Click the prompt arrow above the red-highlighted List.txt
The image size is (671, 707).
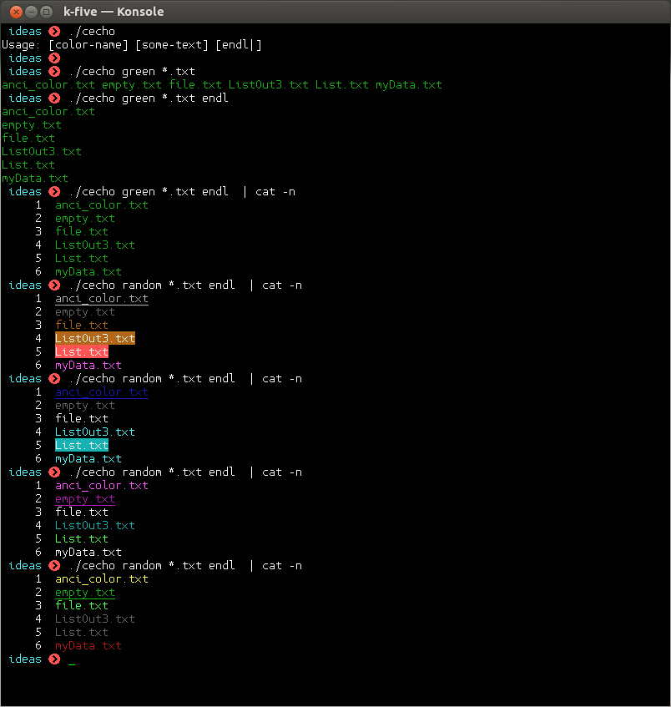[53, 285]
